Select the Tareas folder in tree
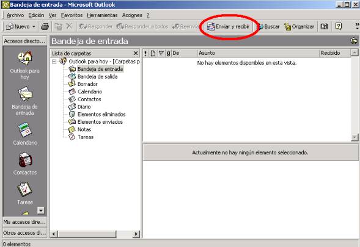Viewport: 360px width, 247px height. [x=81, y=137]
